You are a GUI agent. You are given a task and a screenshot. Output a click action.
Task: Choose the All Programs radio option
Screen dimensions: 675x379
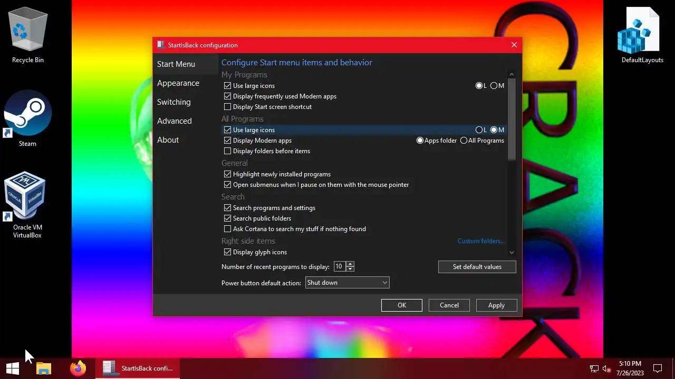click(x=464, y=141)
